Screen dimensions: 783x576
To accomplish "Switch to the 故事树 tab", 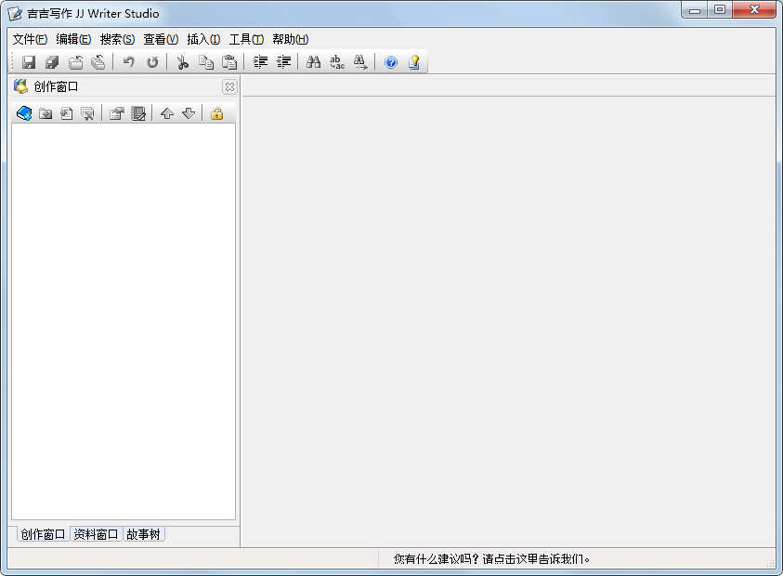I will (144, 533).
